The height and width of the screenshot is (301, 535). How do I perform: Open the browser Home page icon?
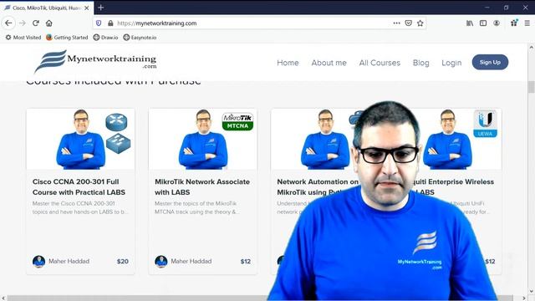click(x=49, y=23)
